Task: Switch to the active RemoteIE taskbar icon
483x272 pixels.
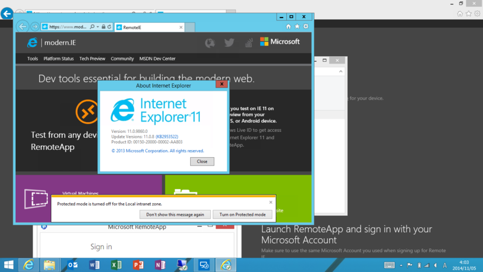Action: tap(225, 265)
